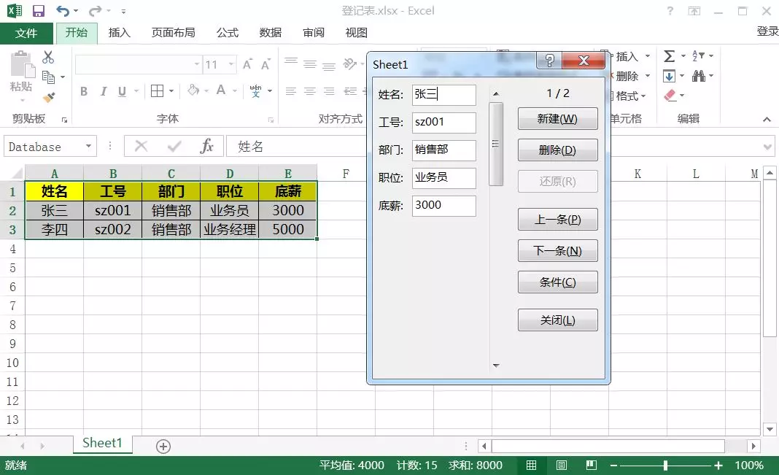This screenshot has height=475, width=779.
Task: Collapse the ribbon
Action: [767, 119]
